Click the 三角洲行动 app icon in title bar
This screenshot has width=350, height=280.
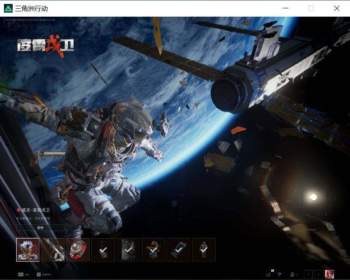pyautogui.click(x=8, y=8)
